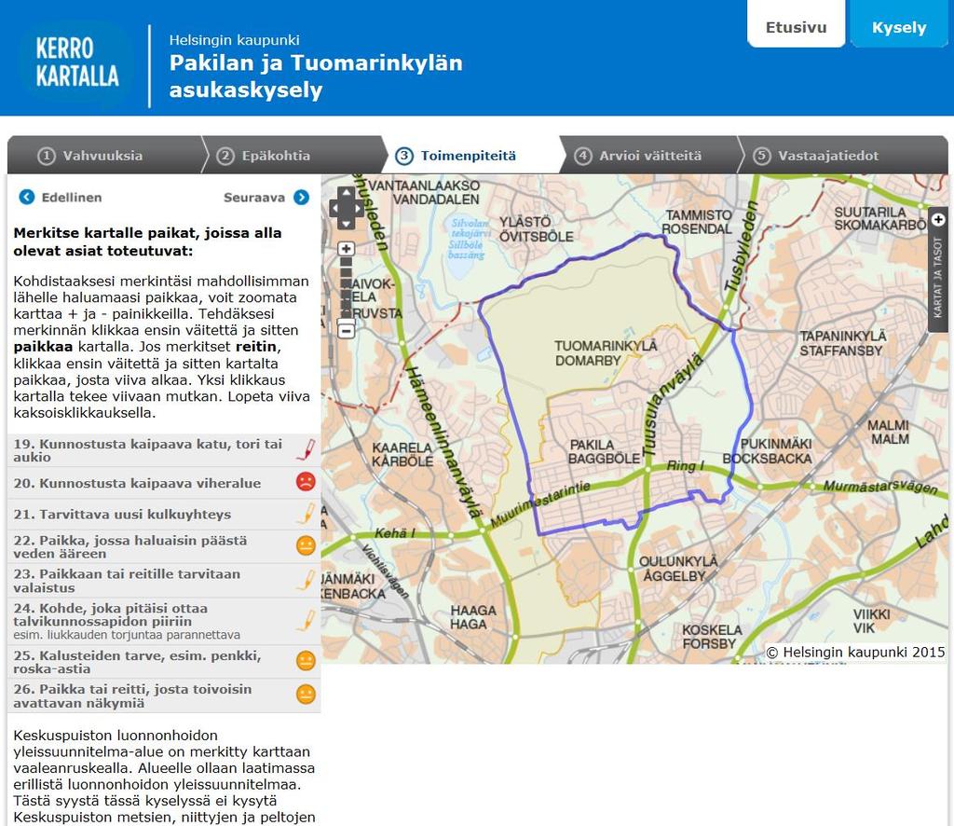Go to step 5 Vastaajatiedot

pos(842,155)
